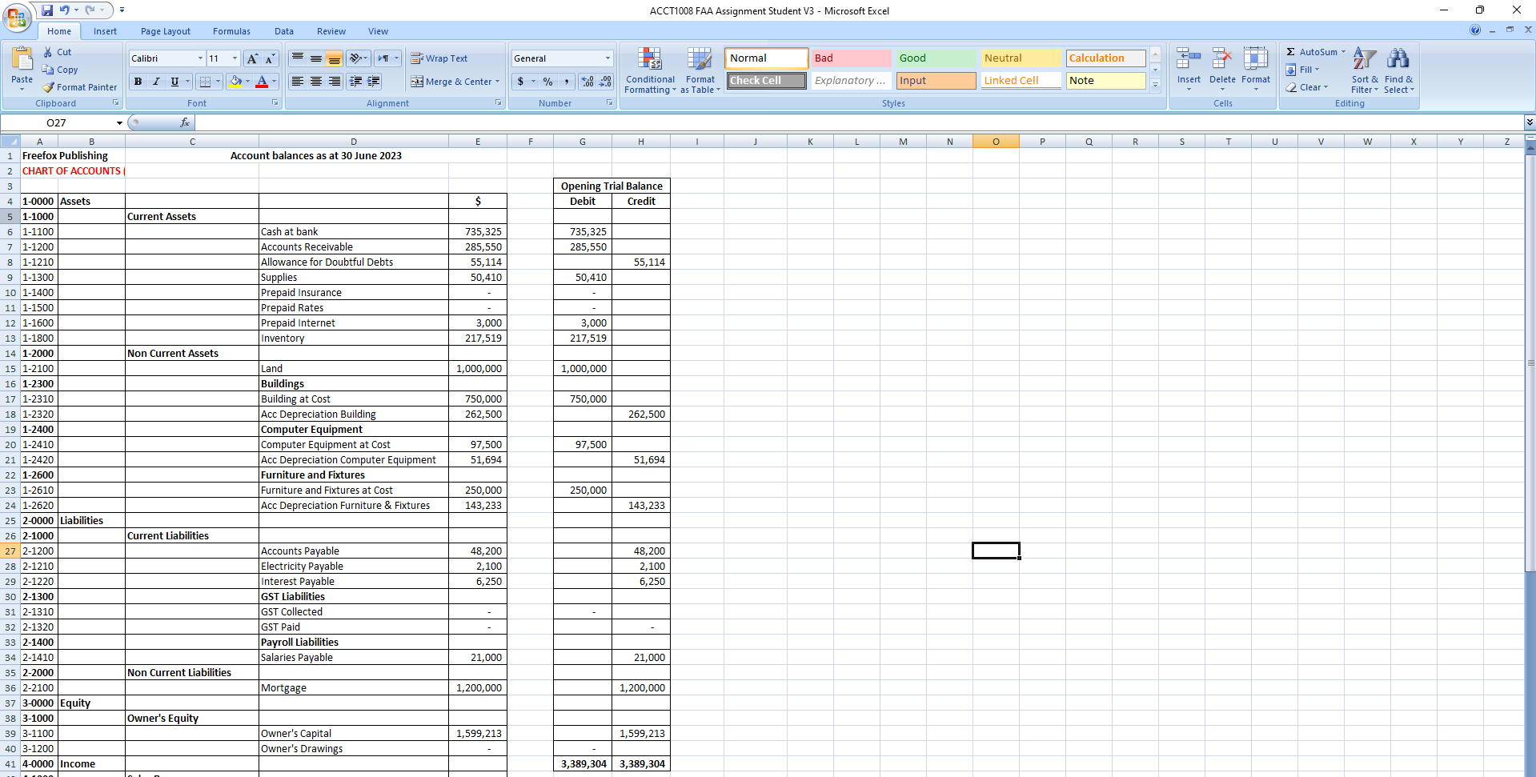Screen dimensions: 1536x777
Task: Open the Review ribbon tab
Action: [x=331, y=31]
